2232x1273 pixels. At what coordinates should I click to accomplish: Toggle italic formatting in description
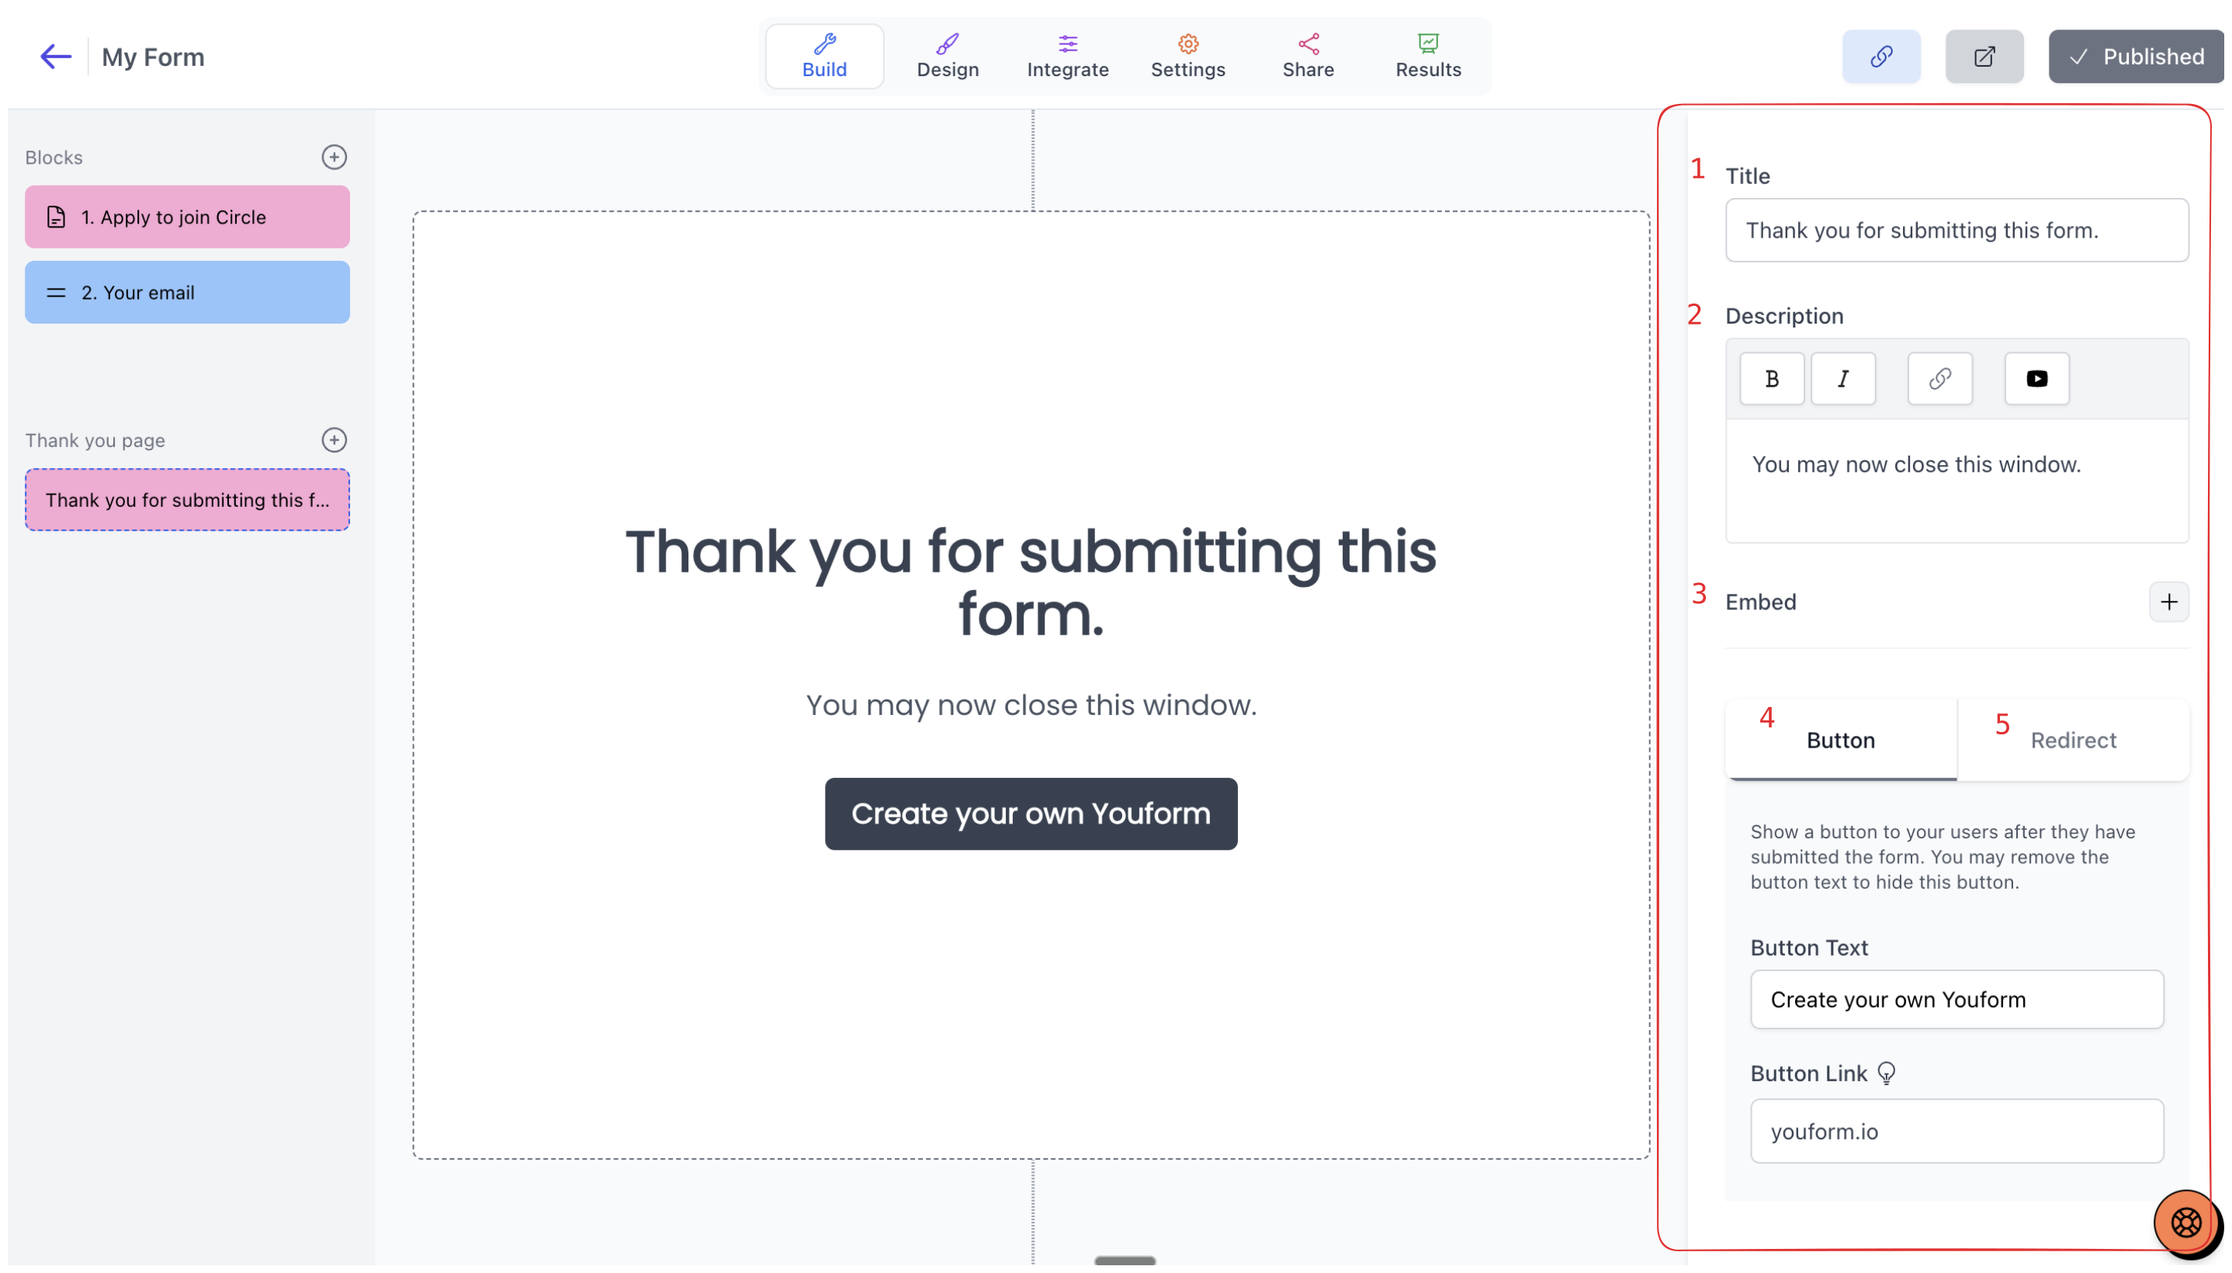point(1842,379)
